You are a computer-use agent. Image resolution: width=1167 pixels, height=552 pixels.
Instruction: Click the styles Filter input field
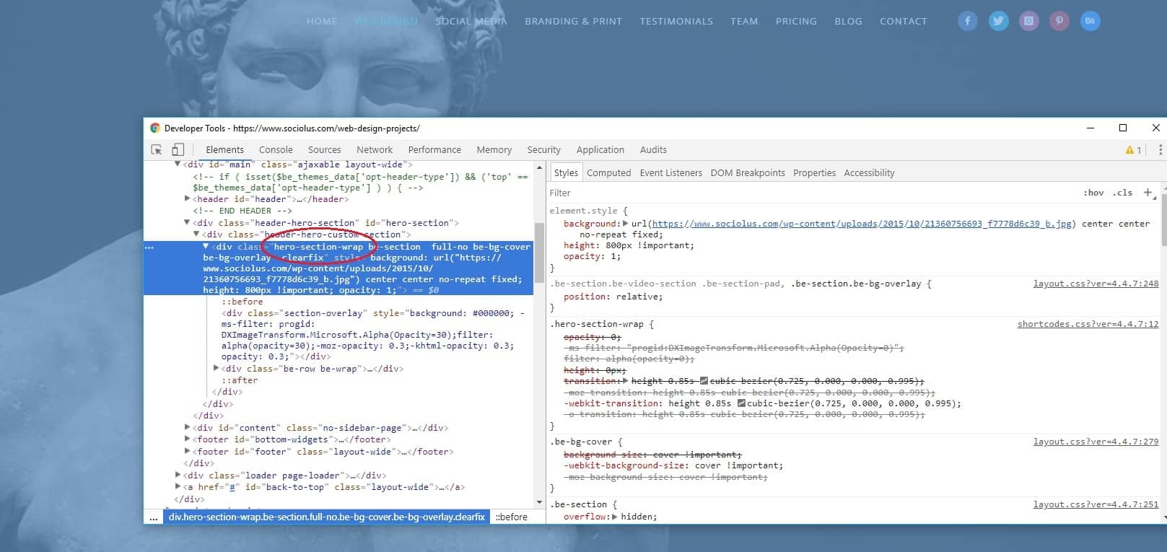pyautogui.click(x=794, y=193)
